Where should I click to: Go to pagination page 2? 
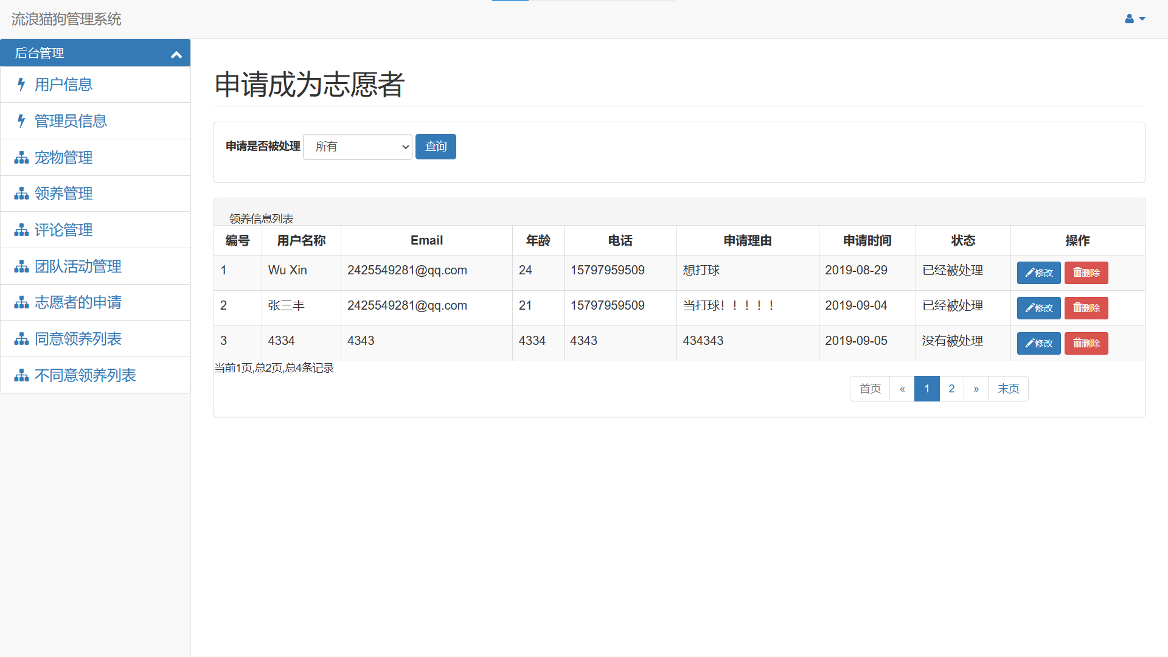[x=951, y=389]
